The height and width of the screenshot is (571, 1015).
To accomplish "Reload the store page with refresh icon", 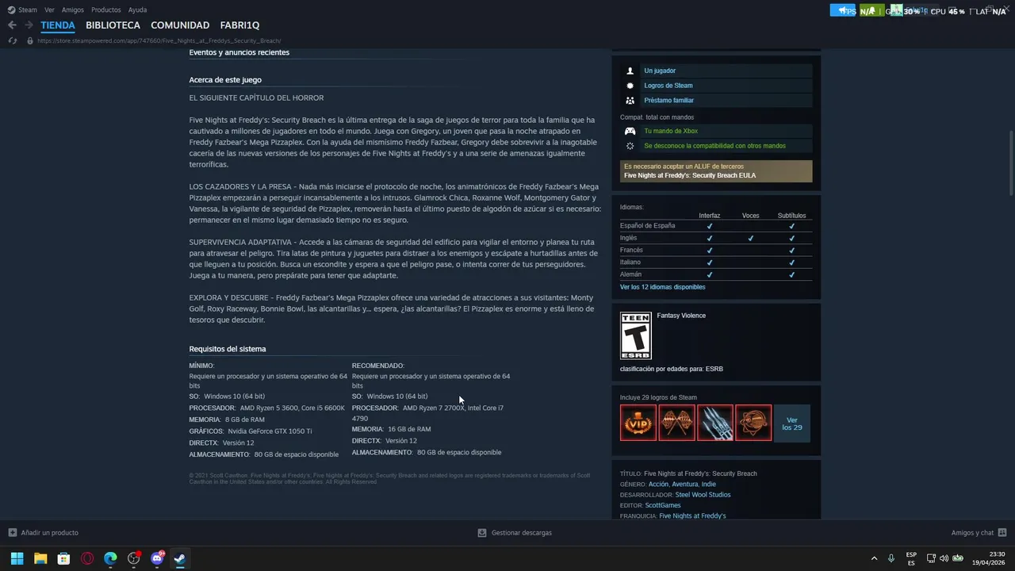I will [x=12, y=40].
